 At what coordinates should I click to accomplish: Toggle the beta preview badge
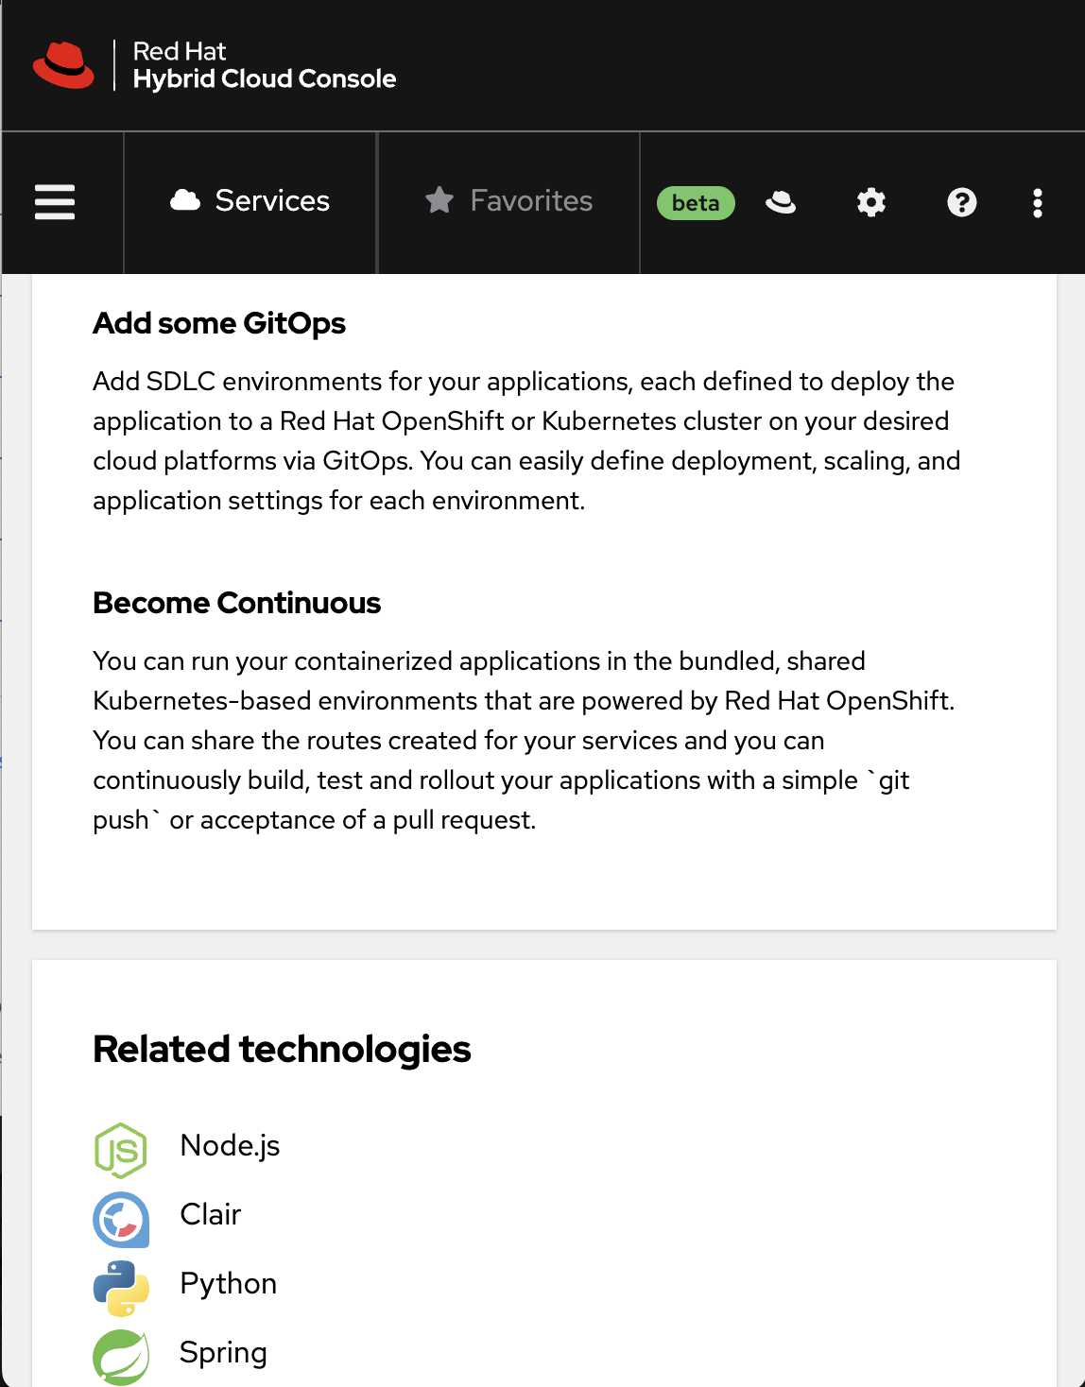(x=696, y=203)
